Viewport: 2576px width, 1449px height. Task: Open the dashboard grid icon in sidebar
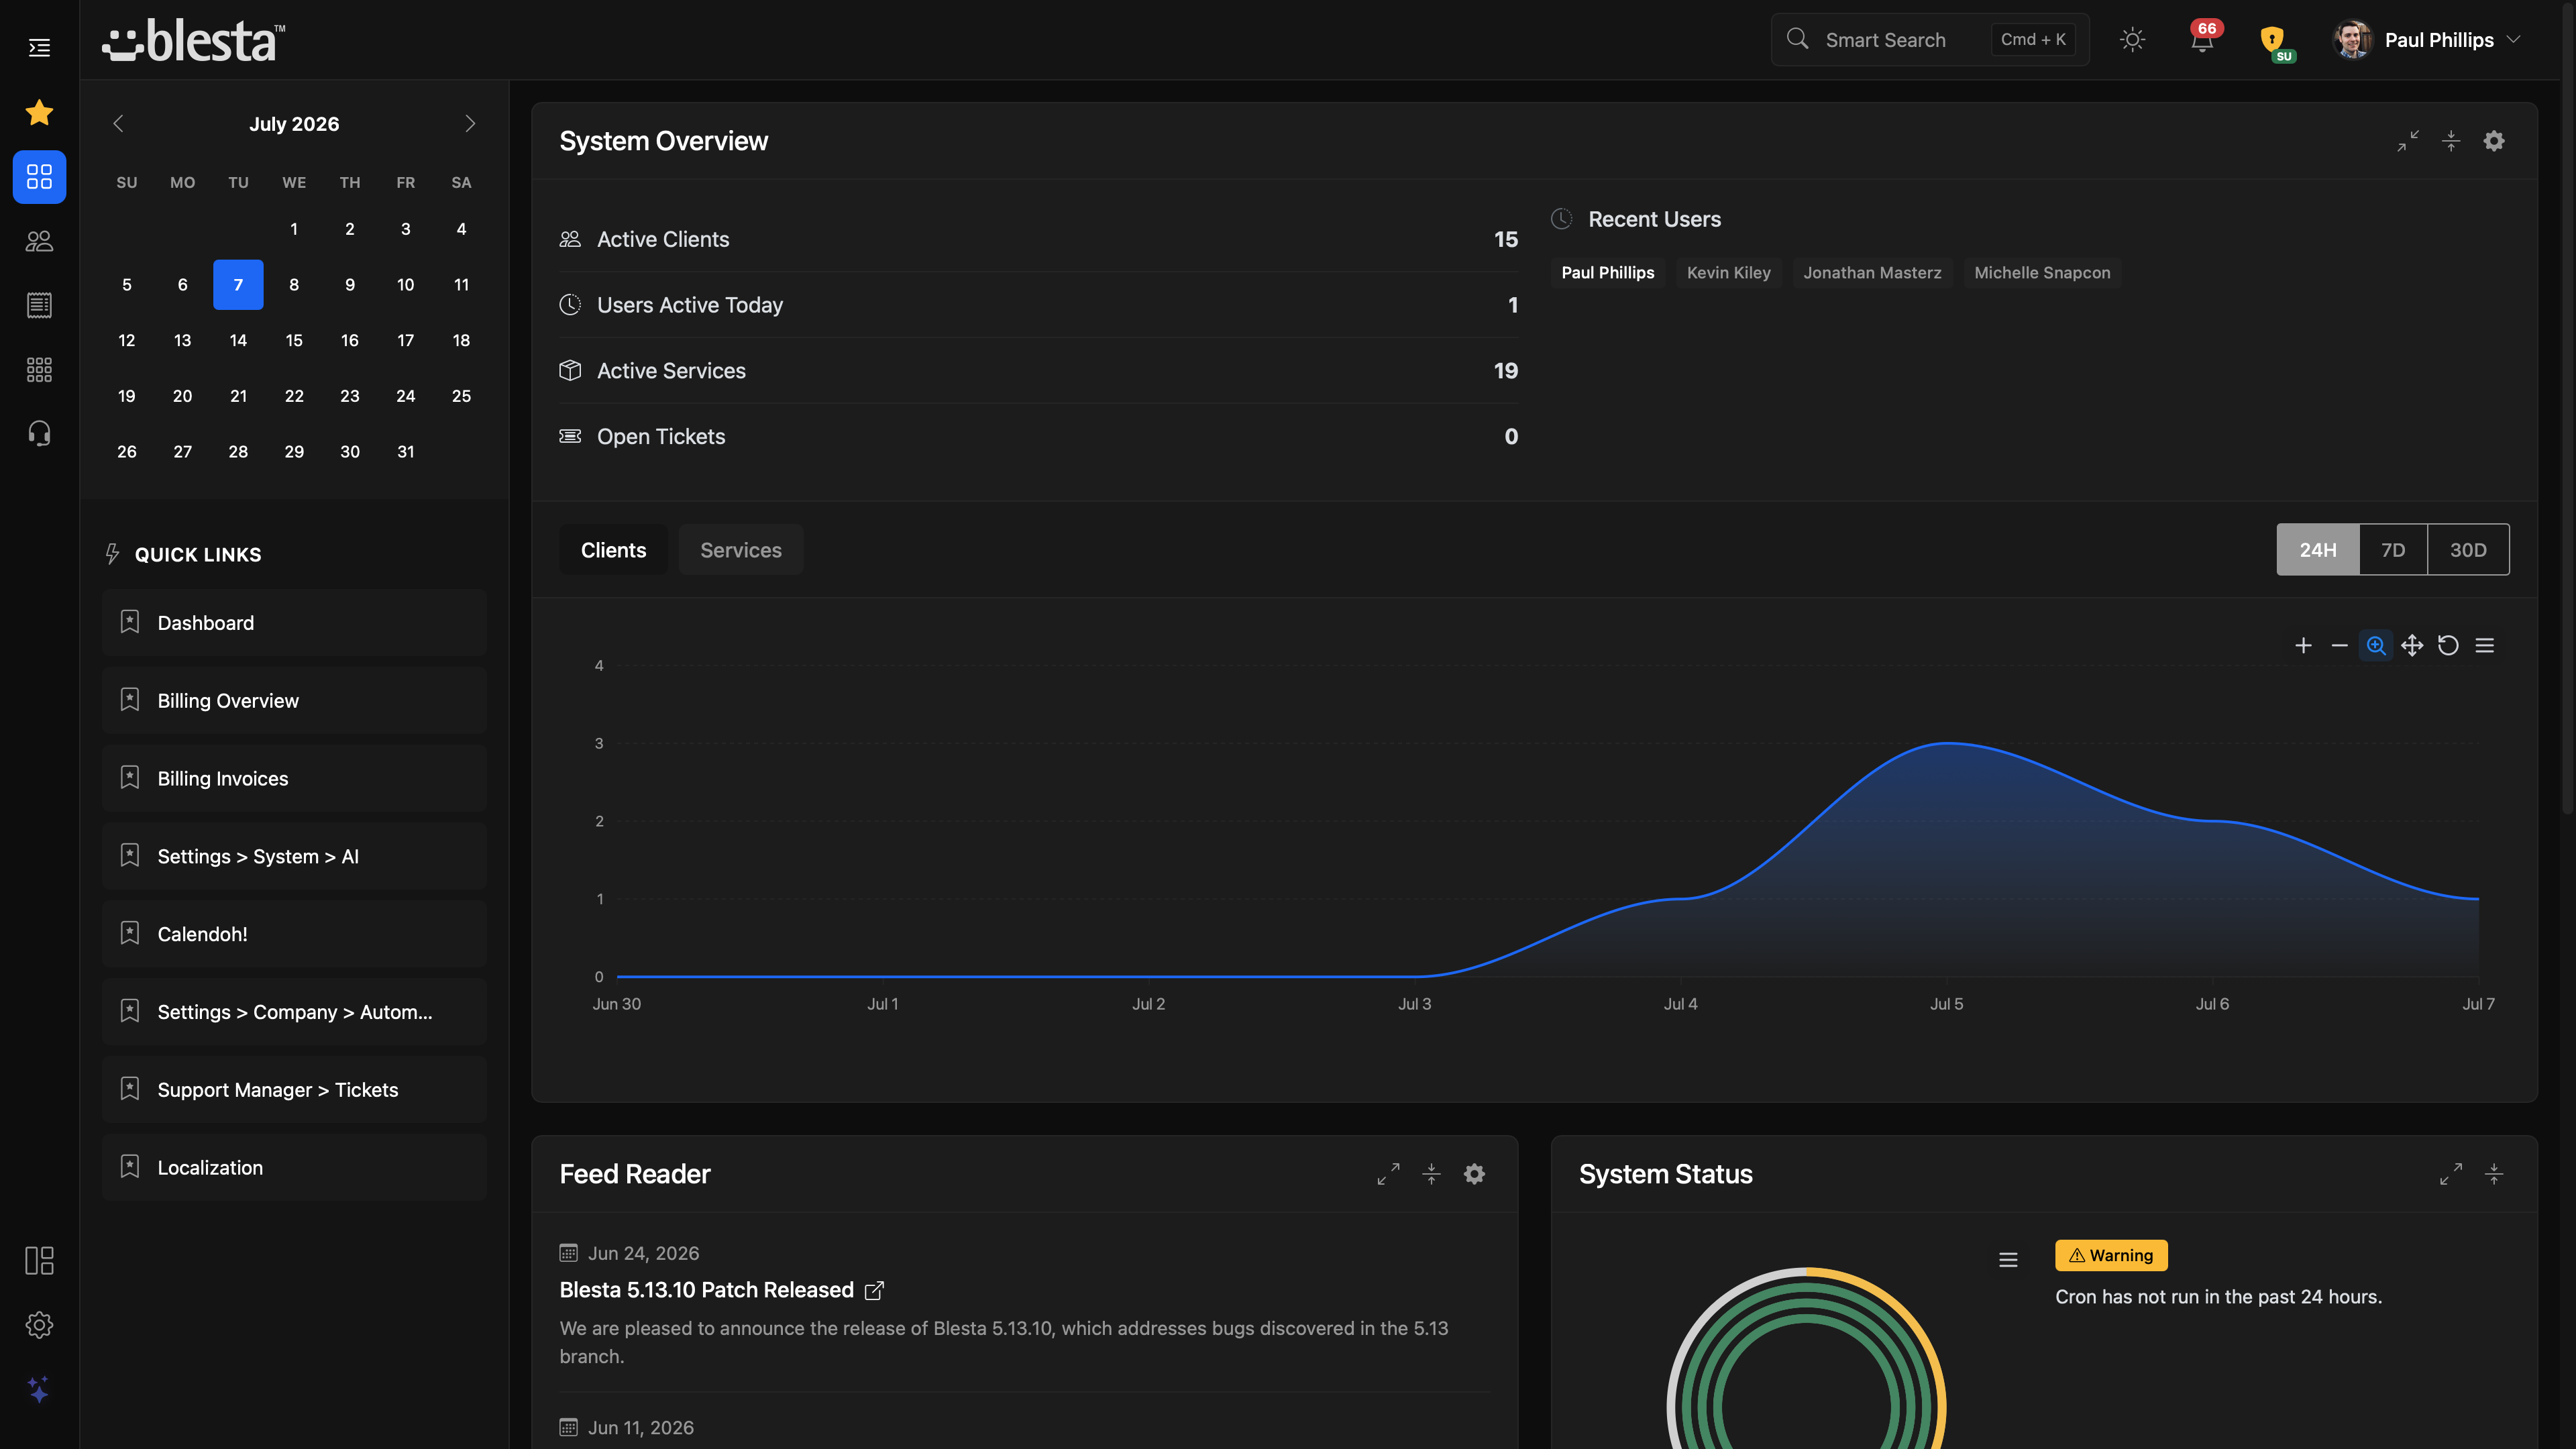39,176
